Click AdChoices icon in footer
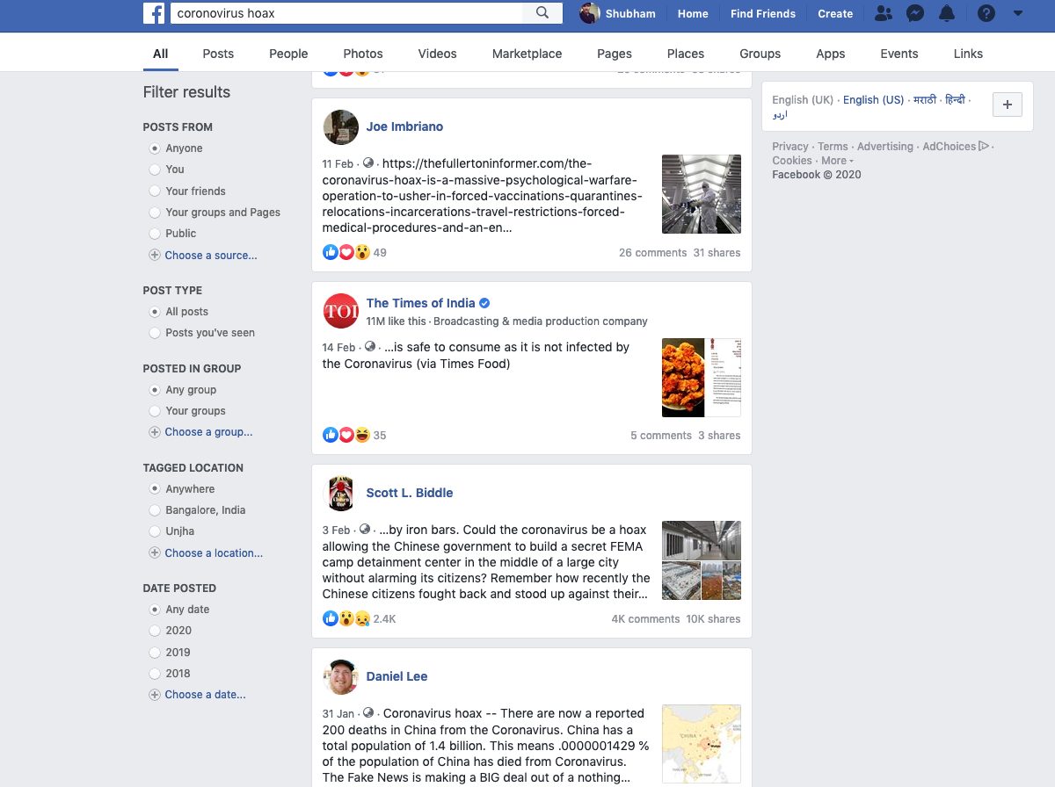The image size is (1055, 787). [984, 147]
